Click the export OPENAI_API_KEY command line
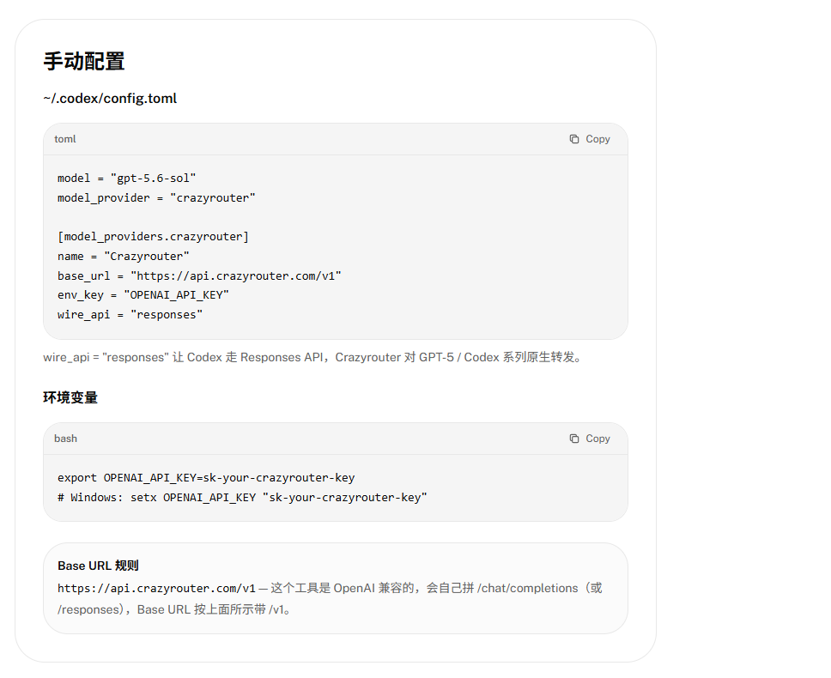 click(x=206, y=478)
